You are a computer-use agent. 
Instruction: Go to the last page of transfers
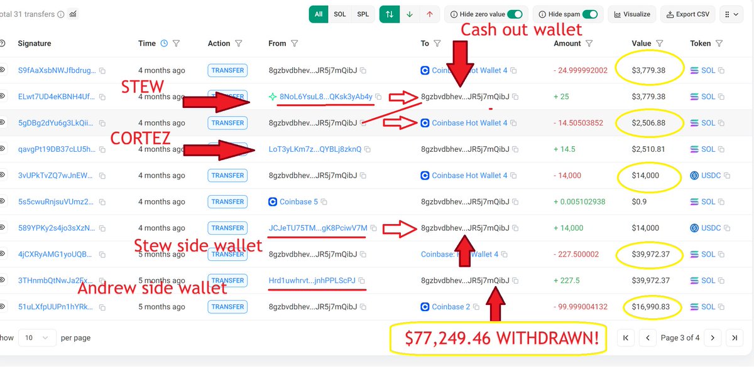(x=733, y=338)
